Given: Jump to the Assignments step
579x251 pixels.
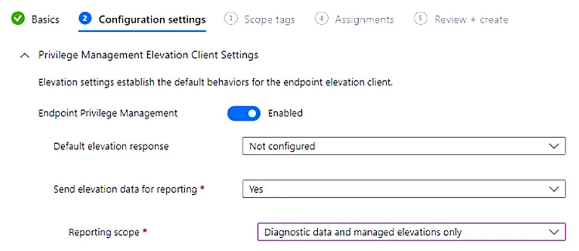Looking at the screenshot, I should (364, 19).
